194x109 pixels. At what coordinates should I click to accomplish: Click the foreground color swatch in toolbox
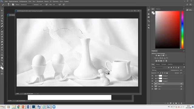[x=1, y=68]
